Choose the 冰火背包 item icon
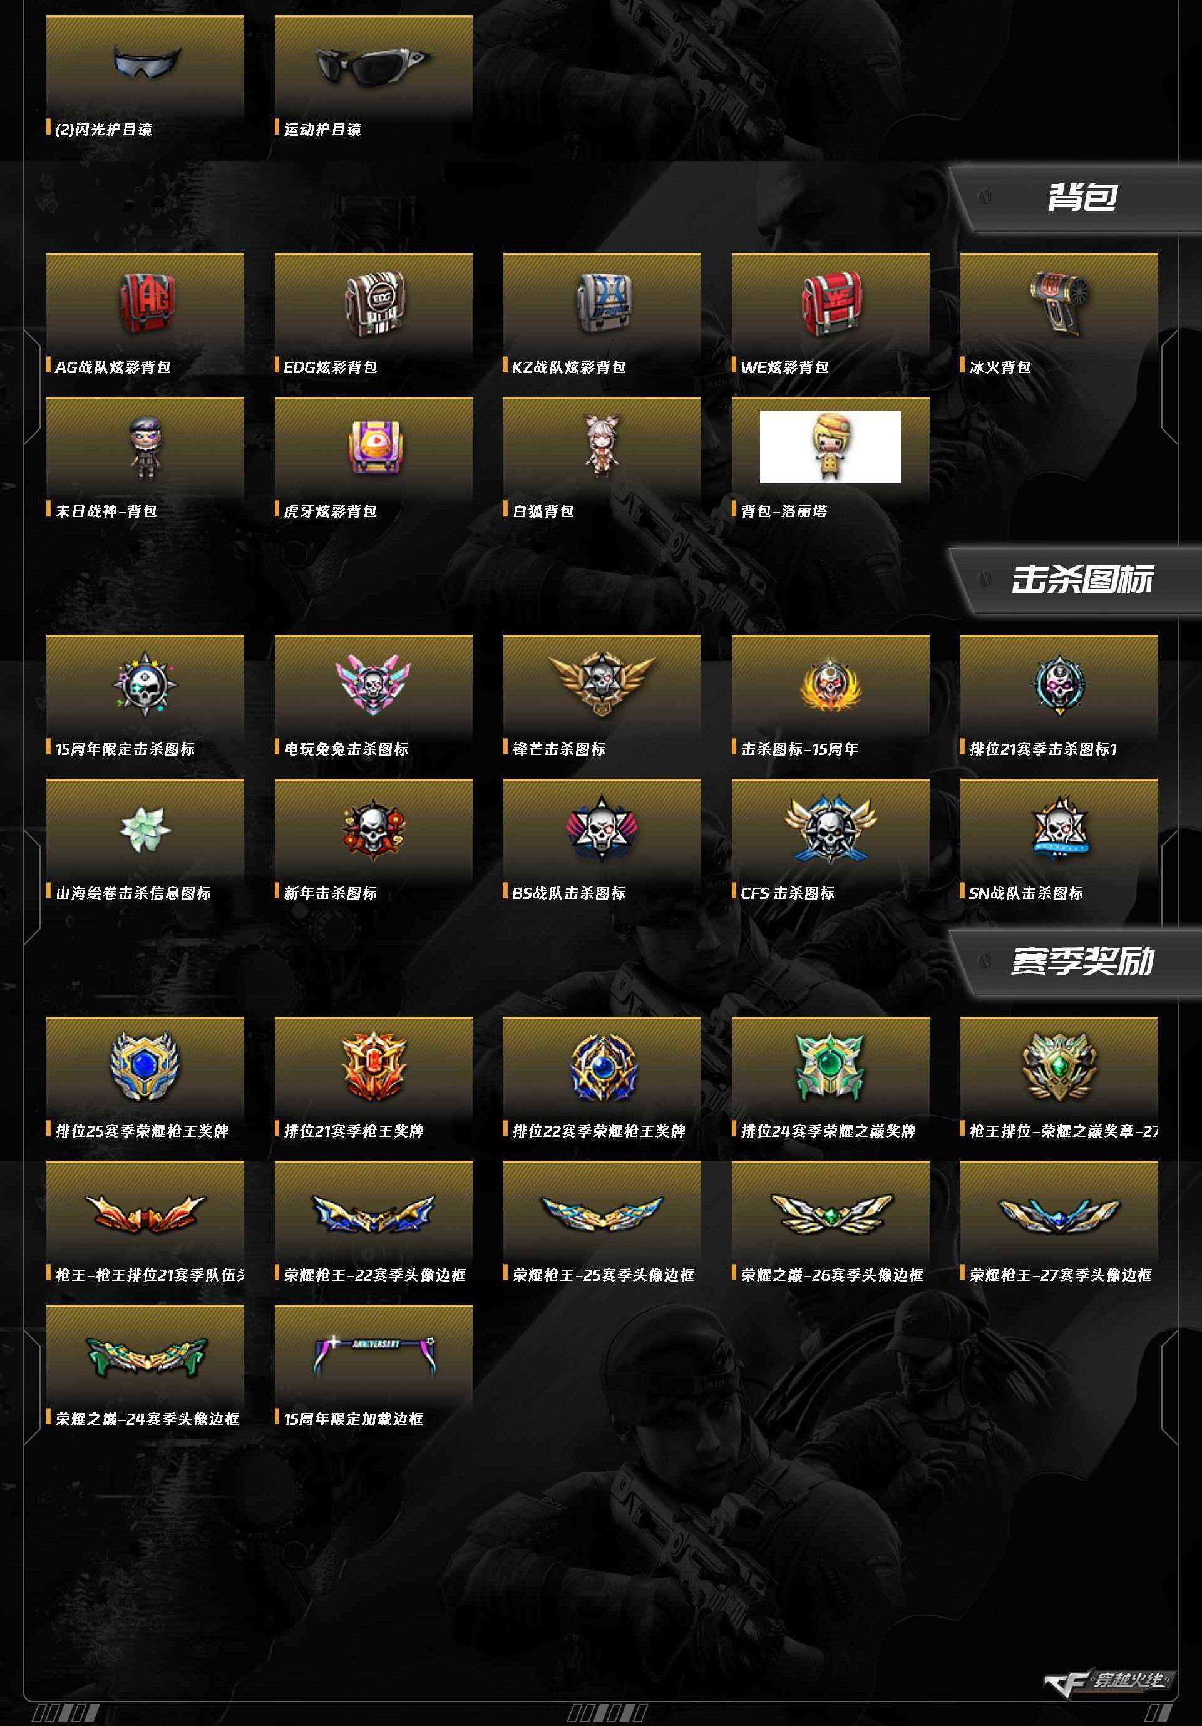 coord(1059,302)
